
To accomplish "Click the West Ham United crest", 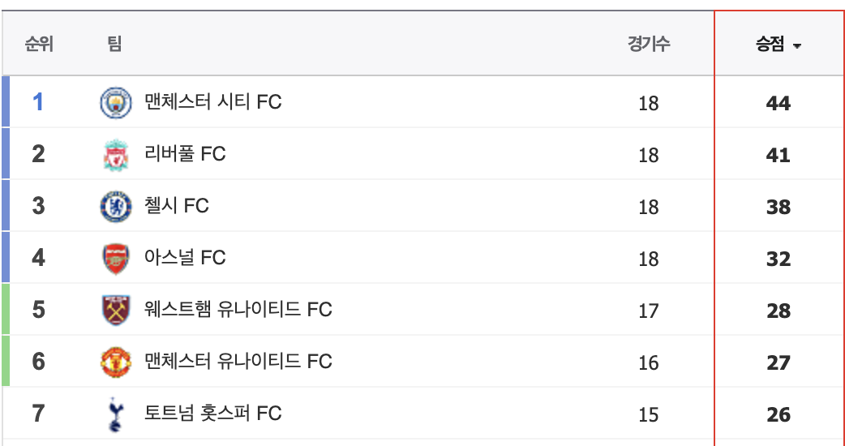I will (x=115, y=311).
